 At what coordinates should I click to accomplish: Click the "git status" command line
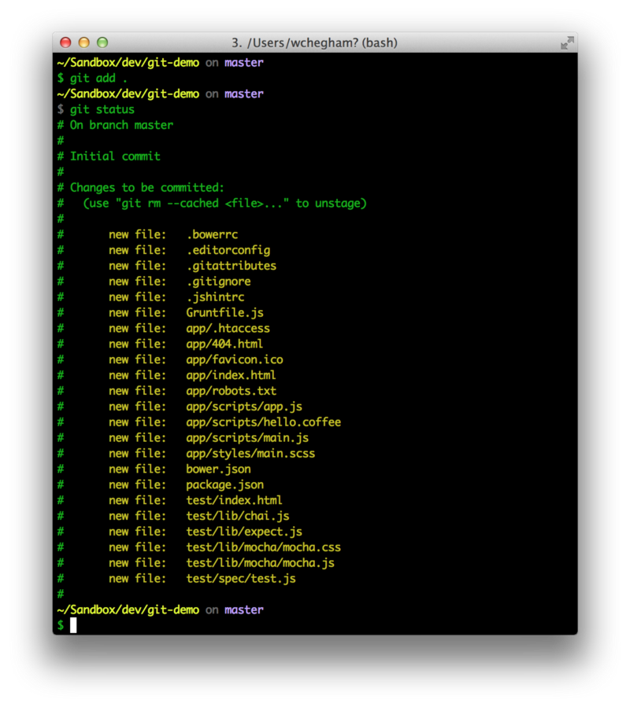coord(102,109)
